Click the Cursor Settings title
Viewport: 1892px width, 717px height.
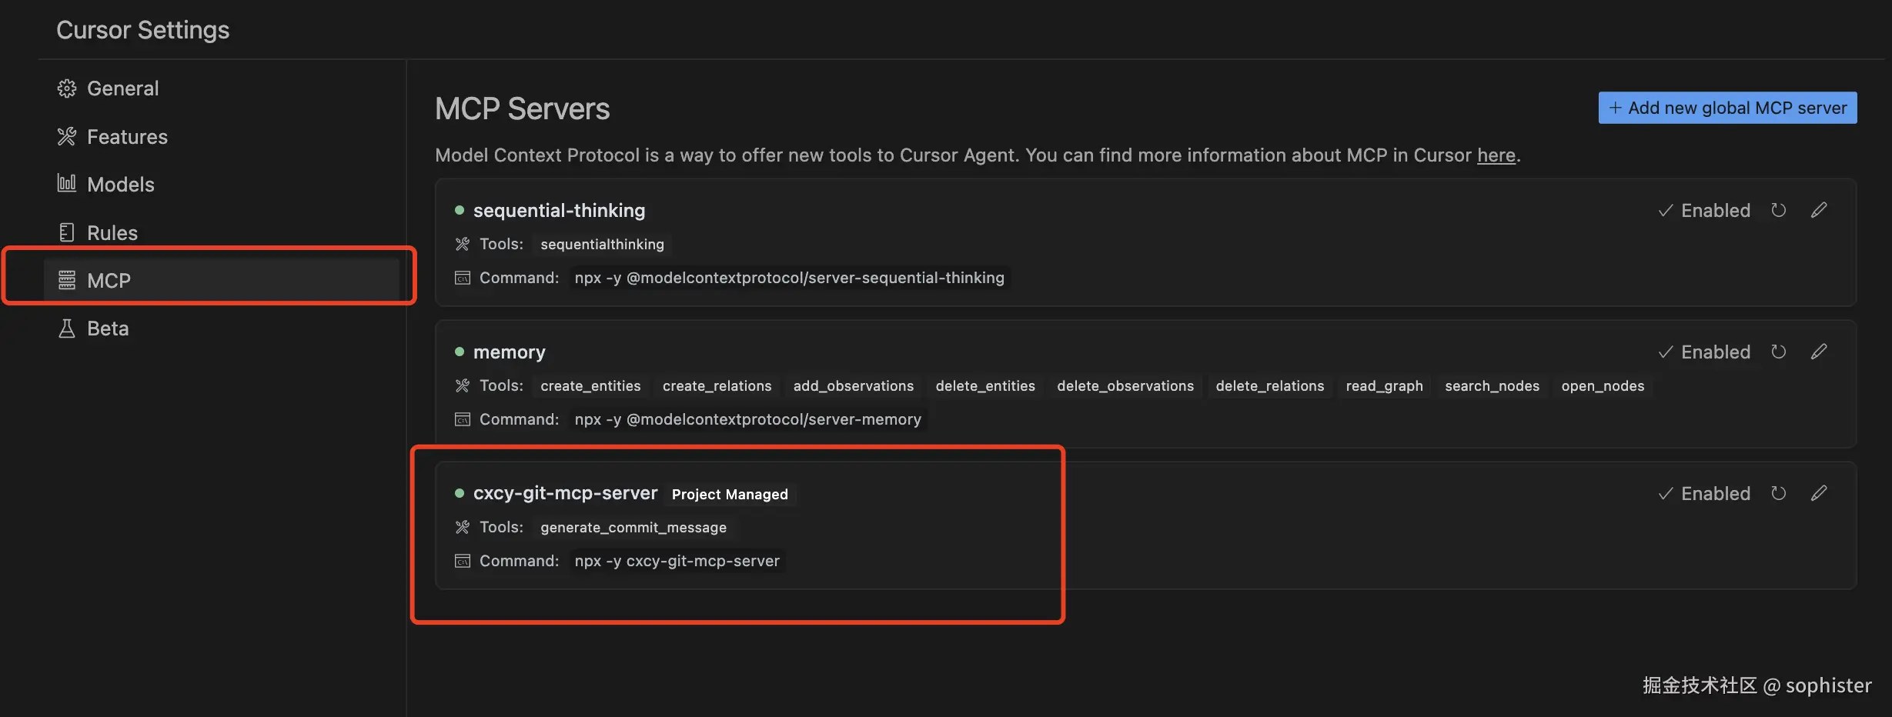pos(142,30)
